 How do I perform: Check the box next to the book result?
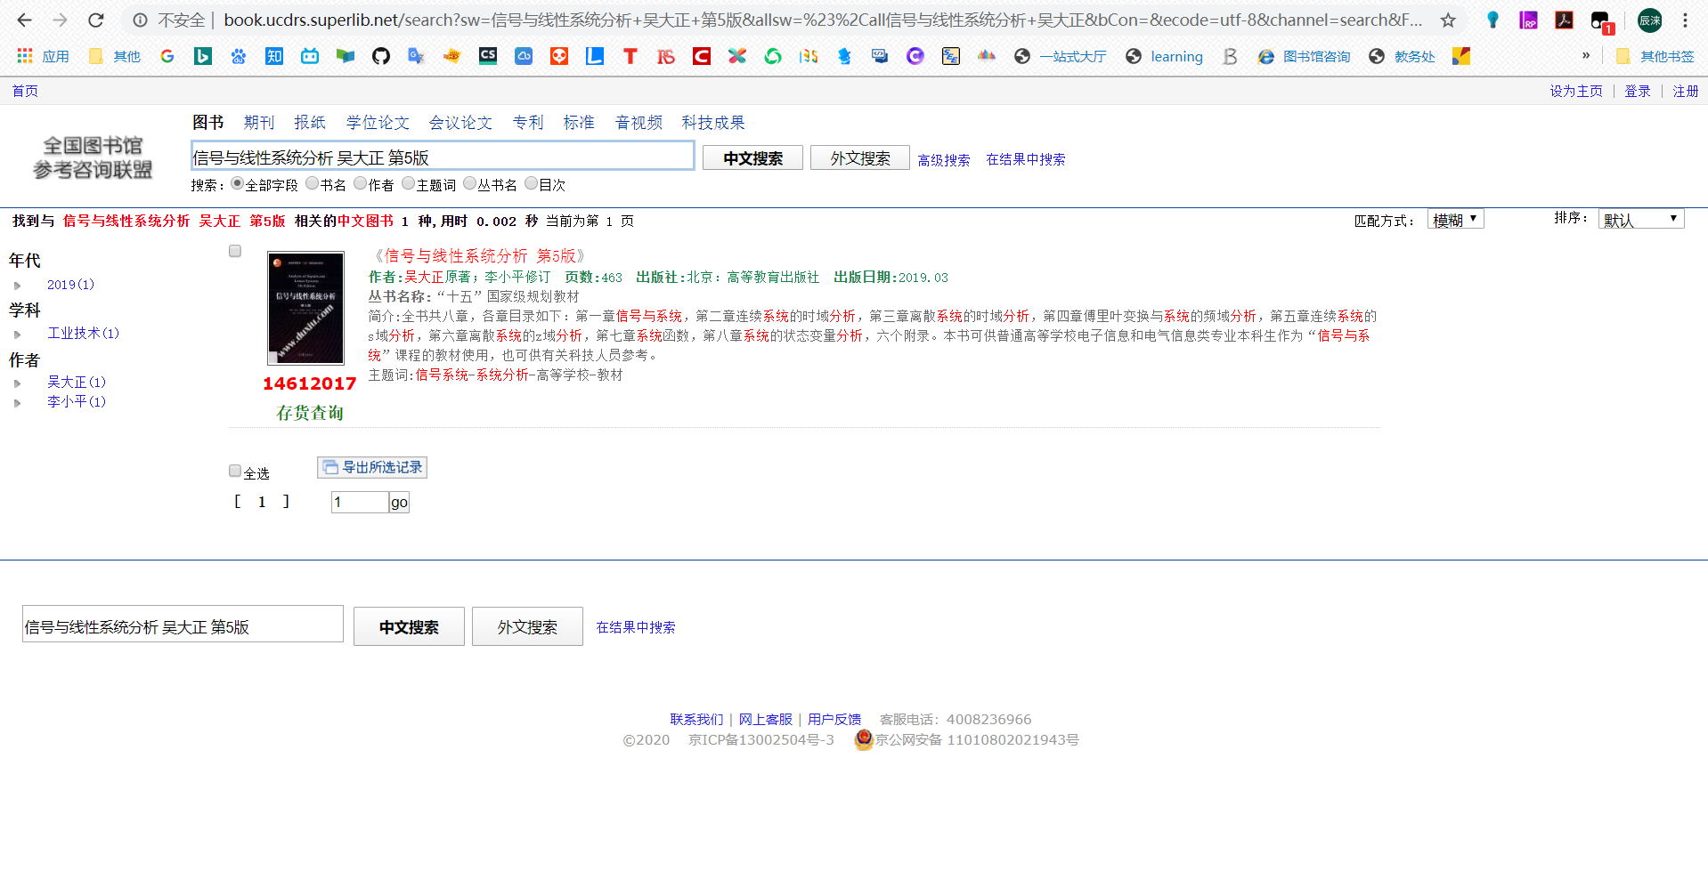click(x=234, y=251)
